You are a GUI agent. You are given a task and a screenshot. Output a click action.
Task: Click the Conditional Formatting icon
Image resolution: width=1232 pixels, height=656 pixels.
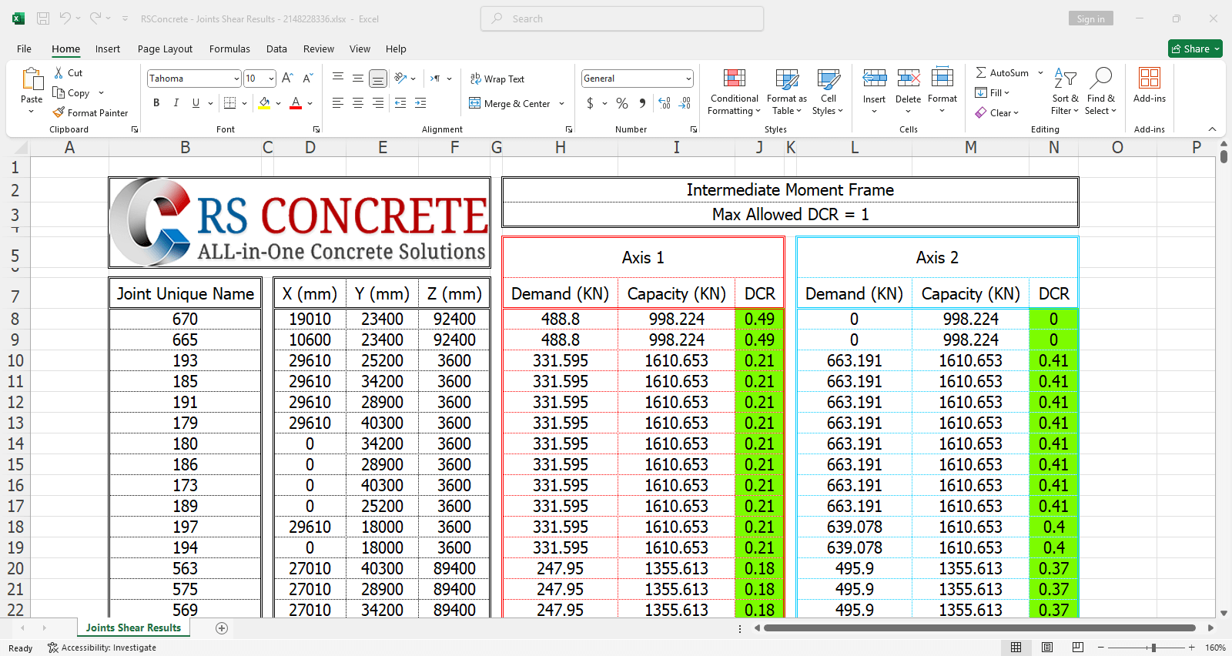(734, 79)
